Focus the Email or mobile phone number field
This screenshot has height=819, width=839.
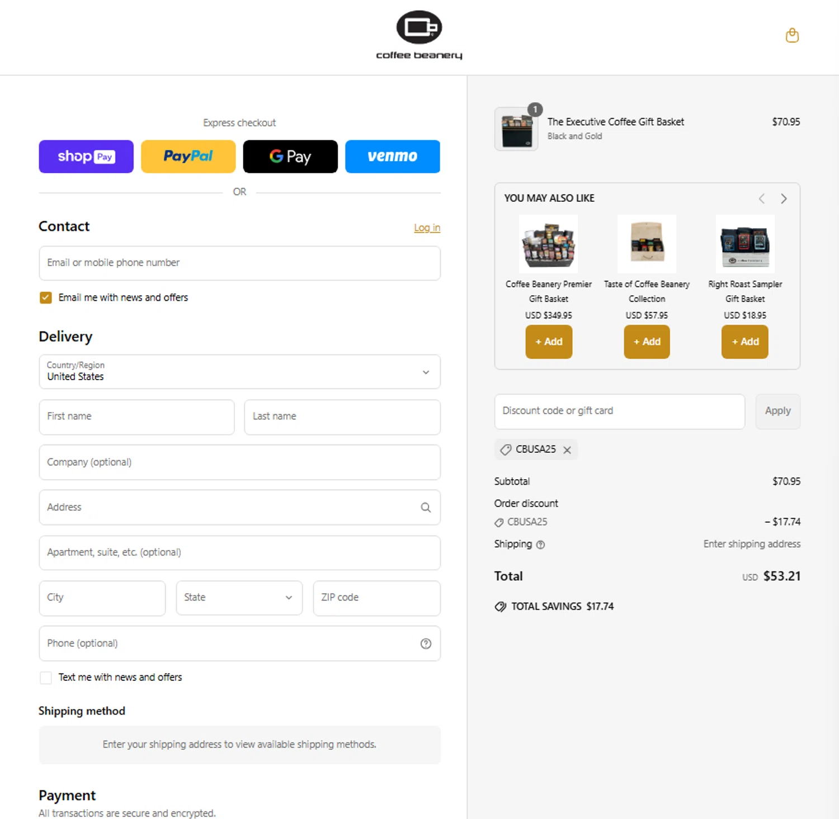point(240,263)
